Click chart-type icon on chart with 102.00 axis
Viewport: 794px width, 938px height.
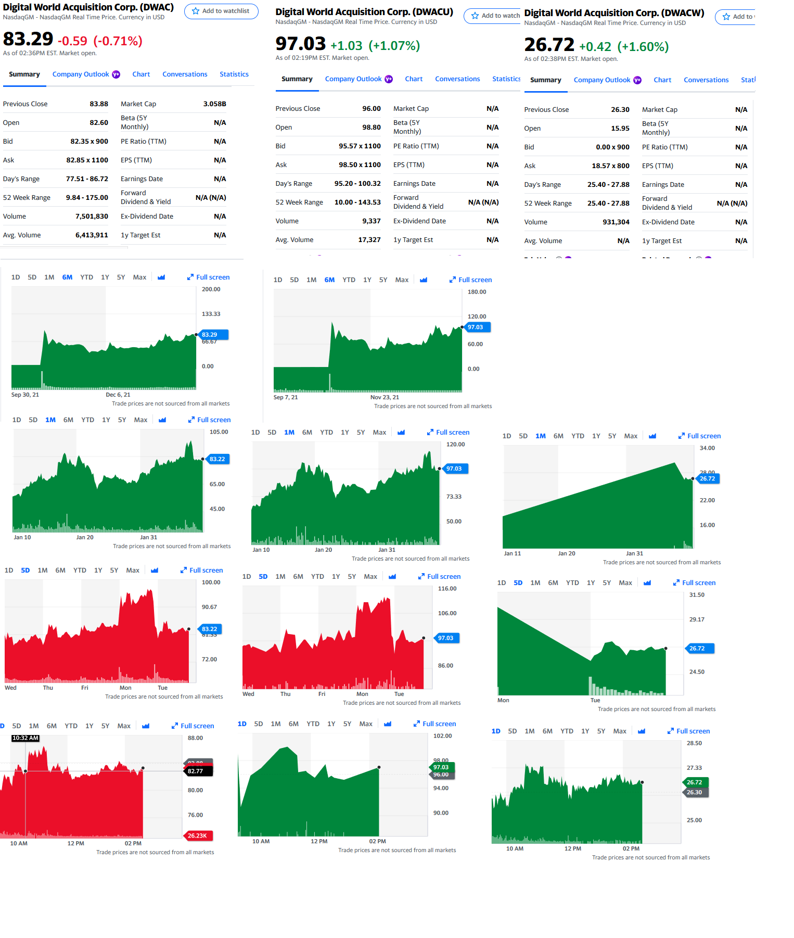(388, 724)
